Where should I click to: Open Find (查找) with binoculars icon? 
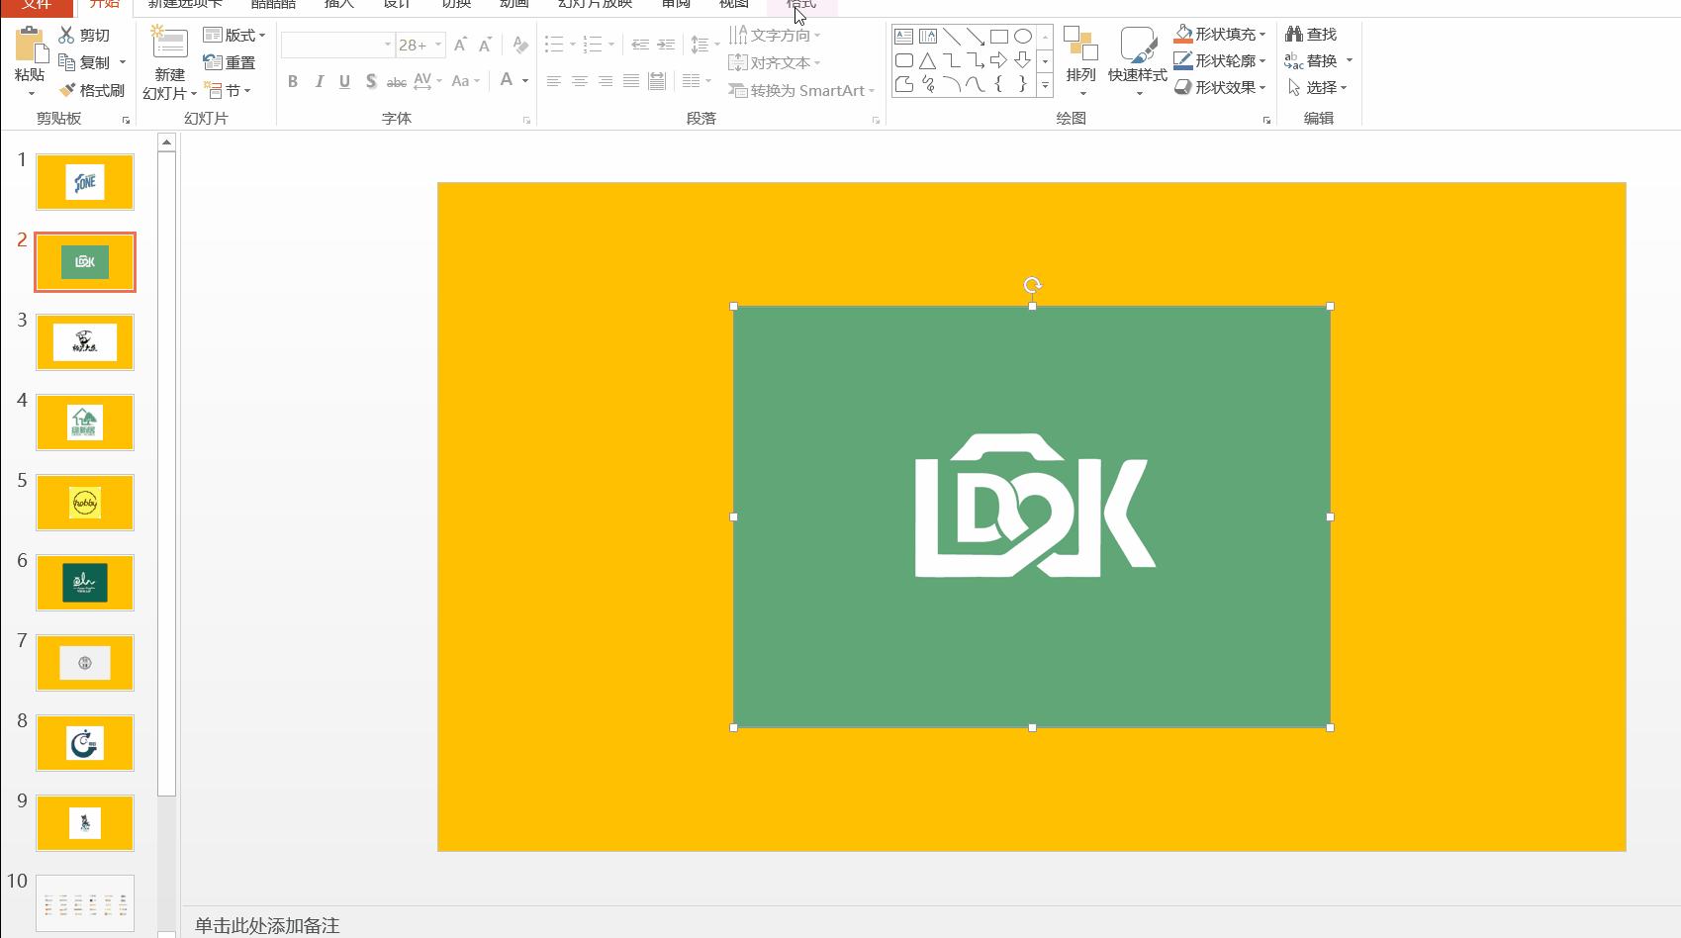[x=1311, y=35]
